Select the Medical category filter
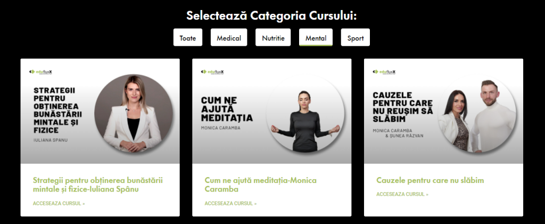 229,37
